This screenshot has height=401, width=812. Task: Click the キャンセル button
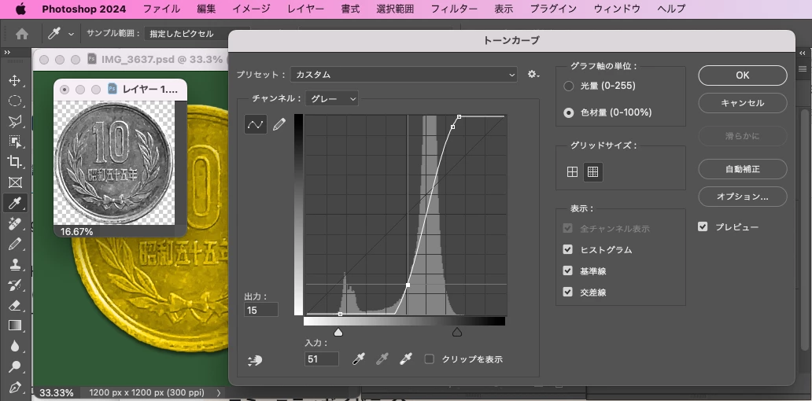(743, 103)
